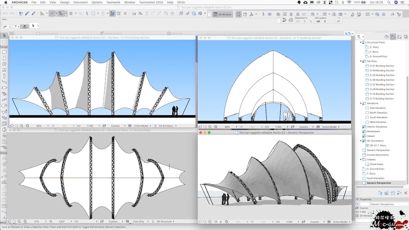Click the red delete icon in navigator
The width and height of the screenshot is (409, 230).
pos(406,193)
